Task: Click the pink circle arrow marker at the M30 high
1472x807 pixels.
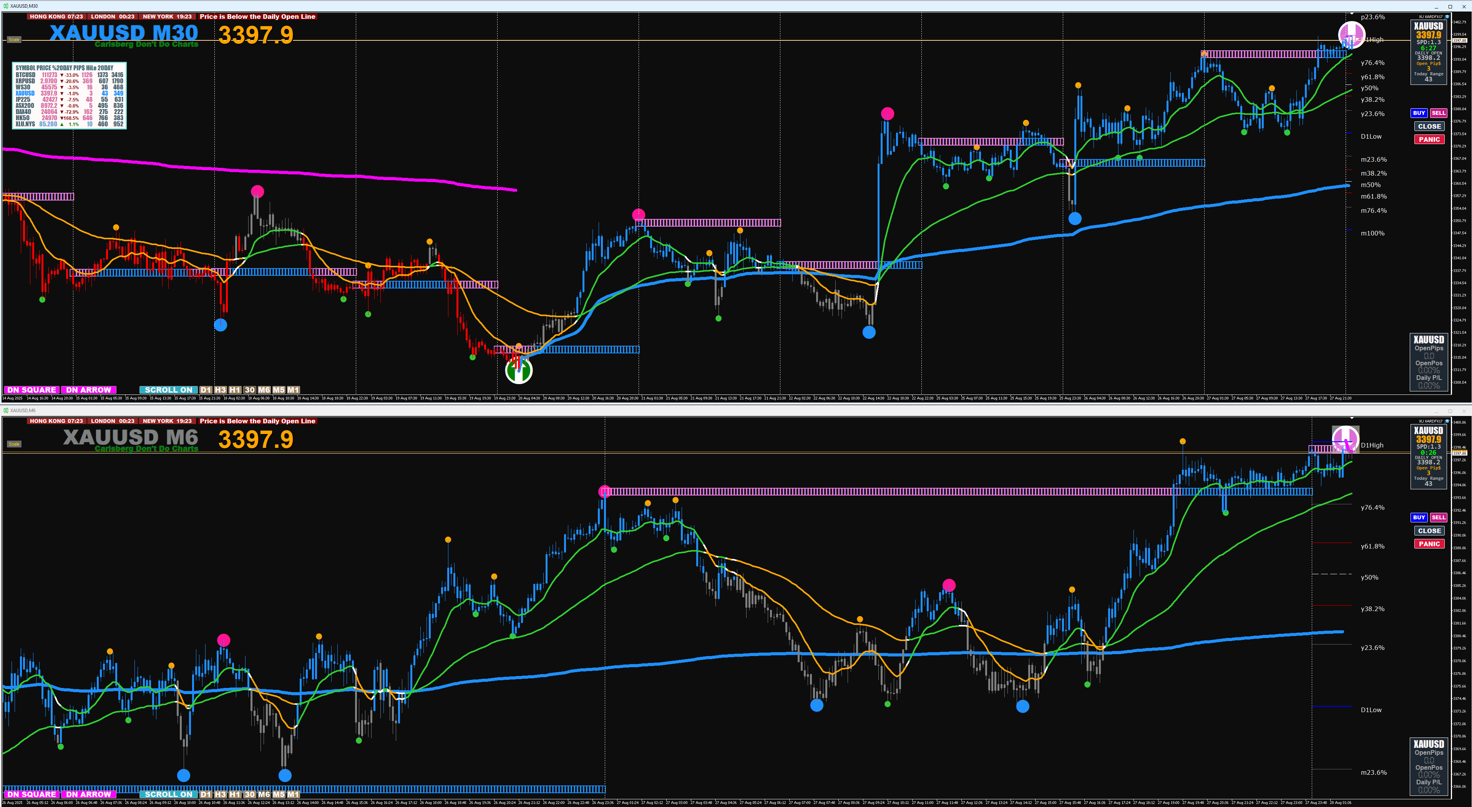Action: click(x=1351, y=34)
